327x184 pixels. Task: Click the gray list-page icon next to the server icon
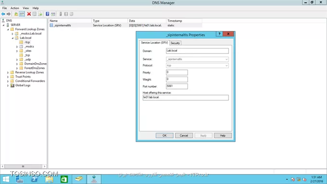point(66,14)
